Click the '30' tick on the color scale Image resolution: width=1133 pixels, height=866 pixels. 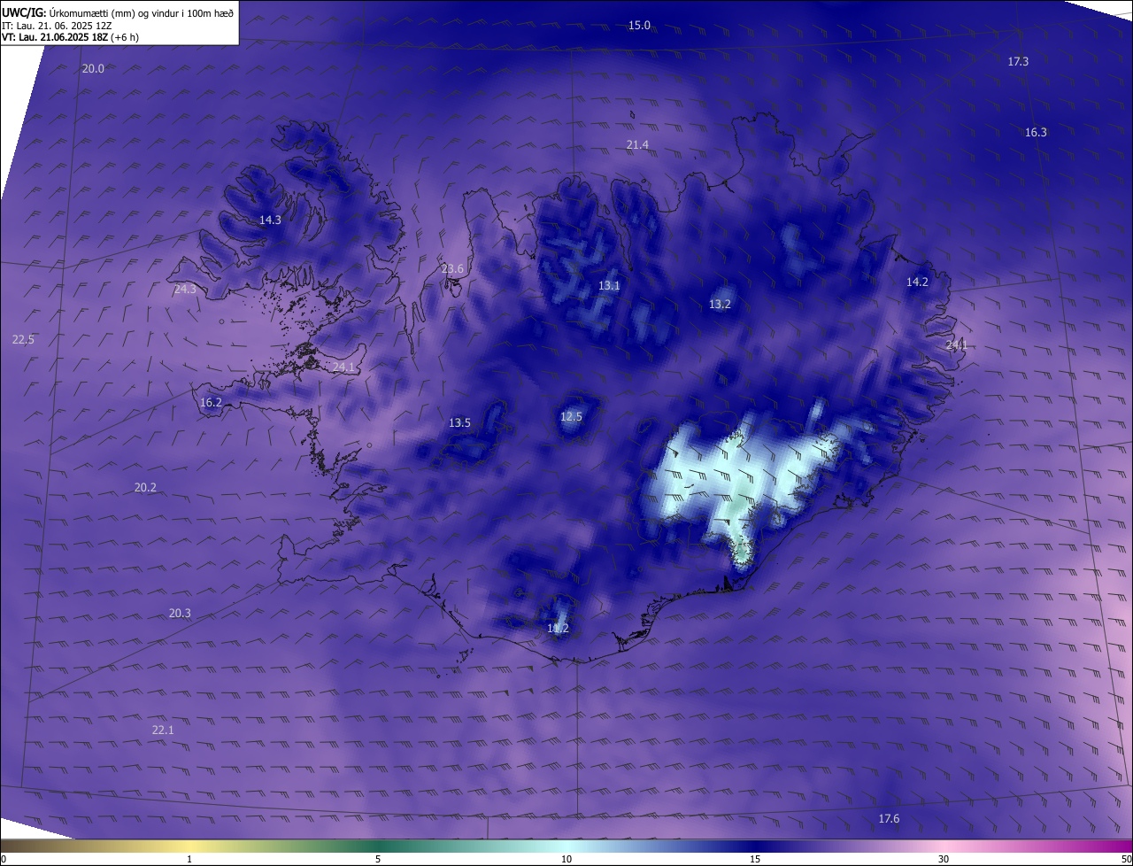[944, 859]
